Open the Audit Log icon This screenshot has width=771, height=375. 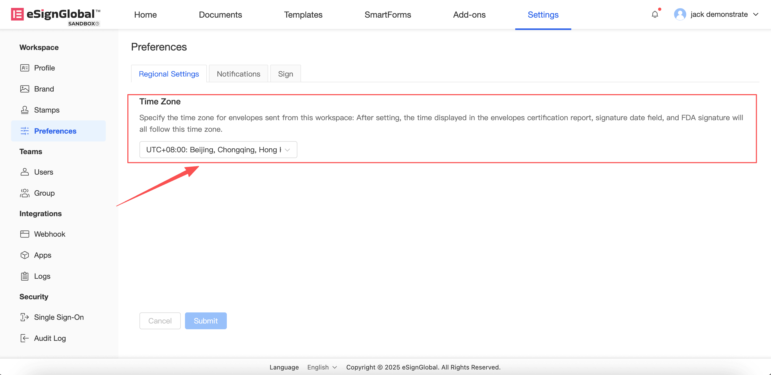(24, 338)
